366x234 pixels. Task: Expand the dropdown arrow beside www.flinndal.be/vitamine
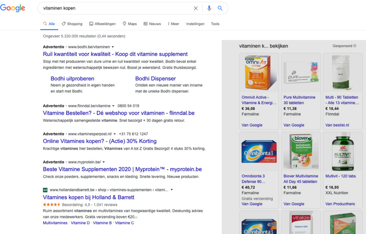click(113, 106)
